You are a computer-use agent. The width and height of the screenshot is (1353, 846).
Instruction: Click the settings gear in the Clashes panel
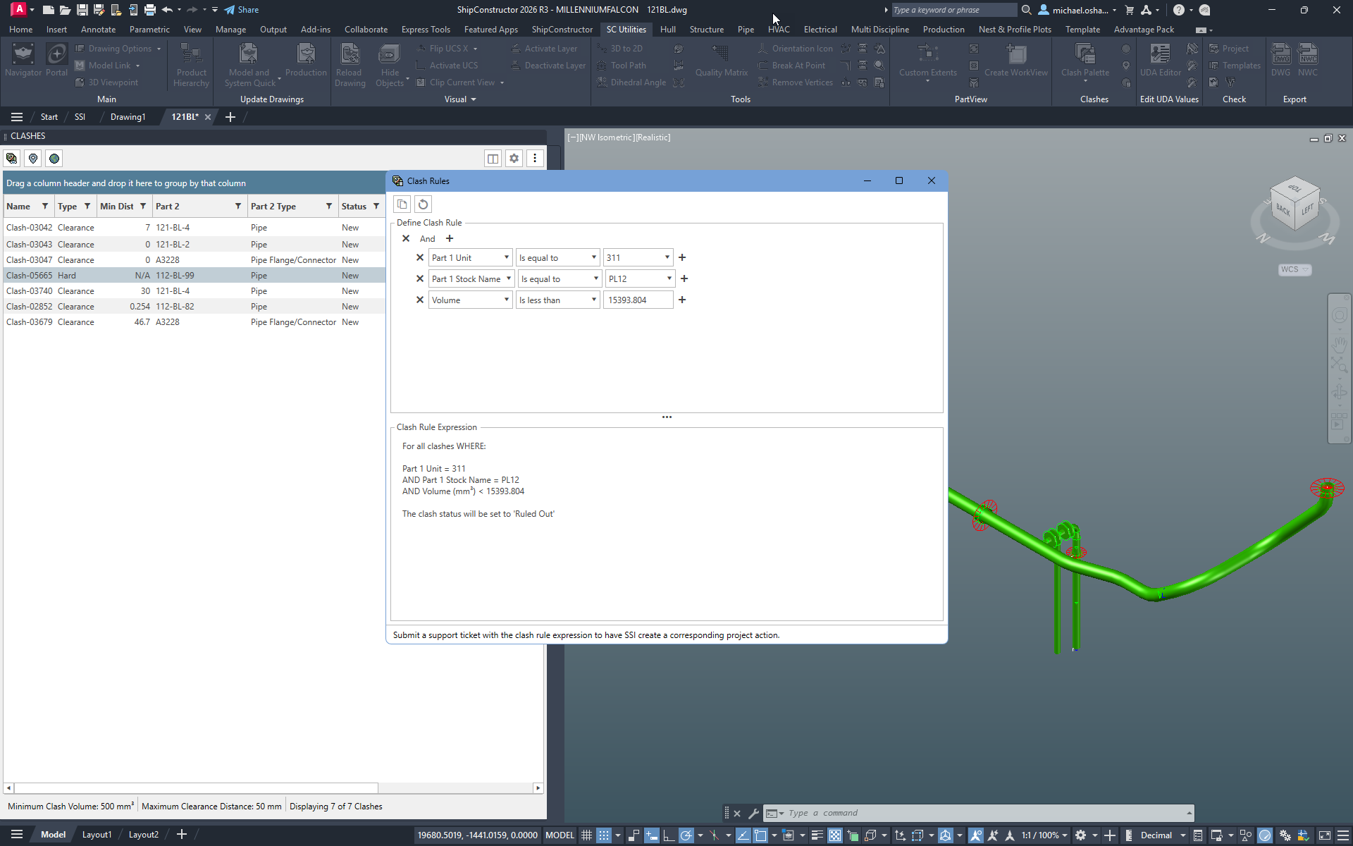pyautogui.click(x=514, y=158)
